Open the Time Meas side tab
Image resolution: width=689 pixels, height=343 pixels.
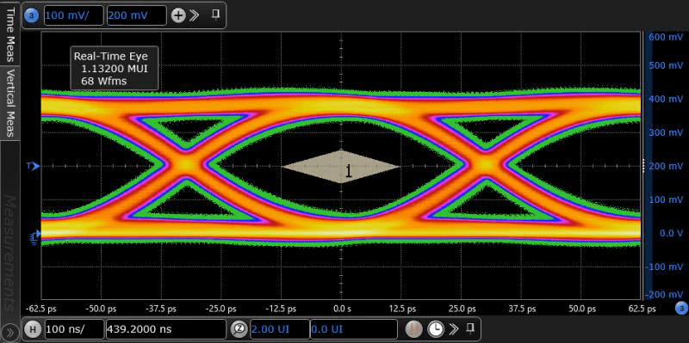pyautogui.click(x=10, y=34)
